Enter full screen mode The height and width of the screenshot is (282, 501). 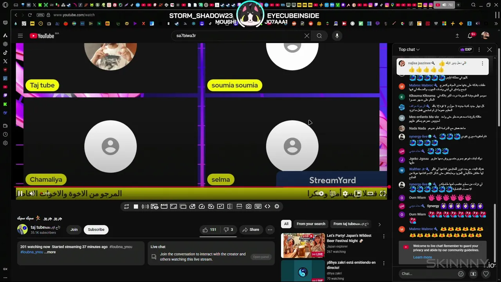pos(383,193)
